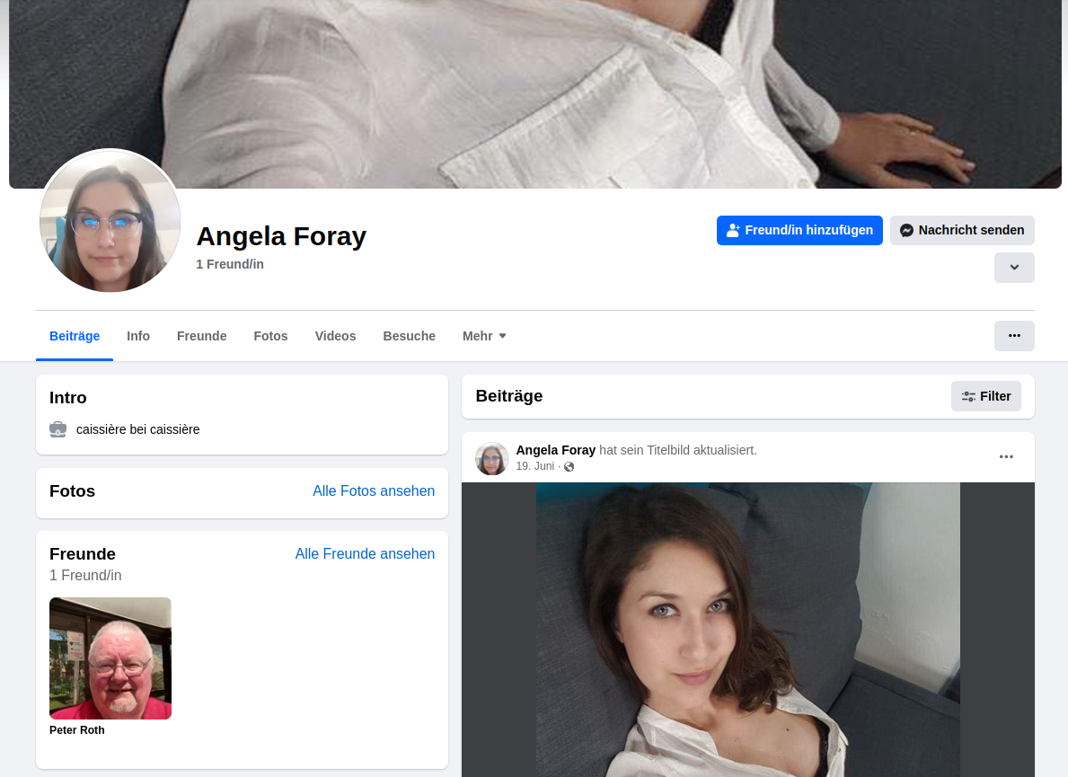Viewport: 1068px width, 777px height.
Task: Expand the chevron dropdown below Nachricht senden
Action: point(1014,268)
